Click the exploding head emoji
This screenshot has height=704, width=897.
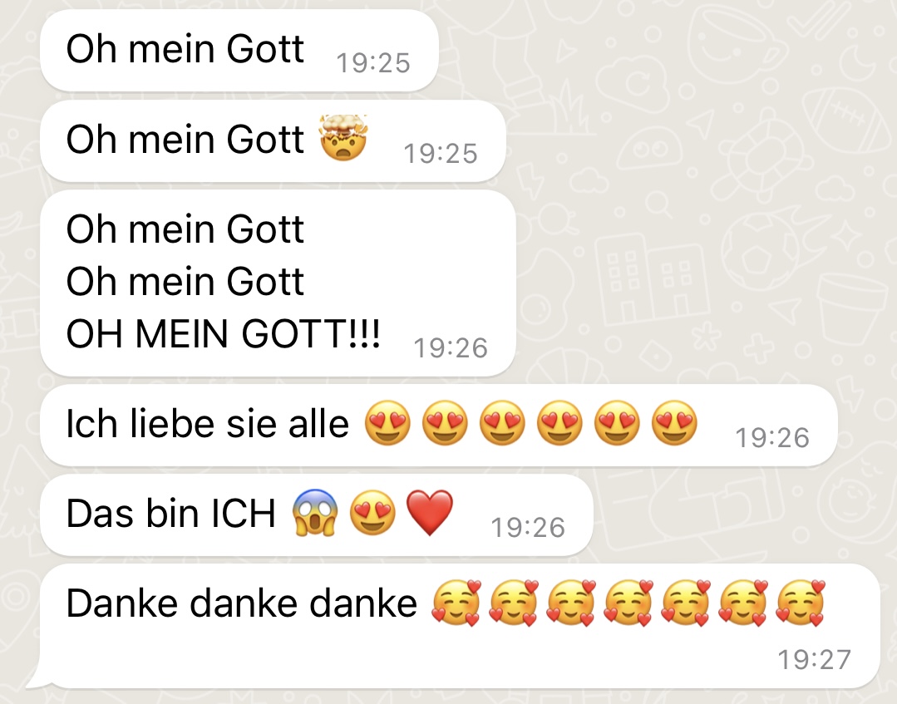(343, 138)
